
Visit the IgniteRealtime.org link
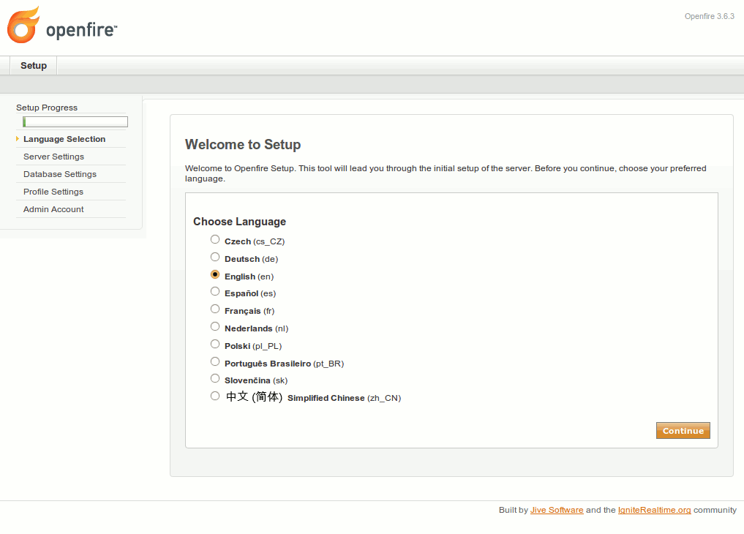[654, 511]
